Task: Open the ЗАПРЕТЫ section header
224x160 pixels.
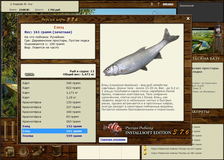Action: (x=200, y=112)
